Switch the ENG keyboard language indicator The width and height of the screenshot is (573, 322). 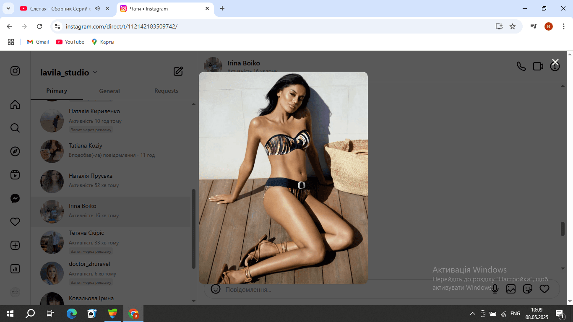click(516, 313)
